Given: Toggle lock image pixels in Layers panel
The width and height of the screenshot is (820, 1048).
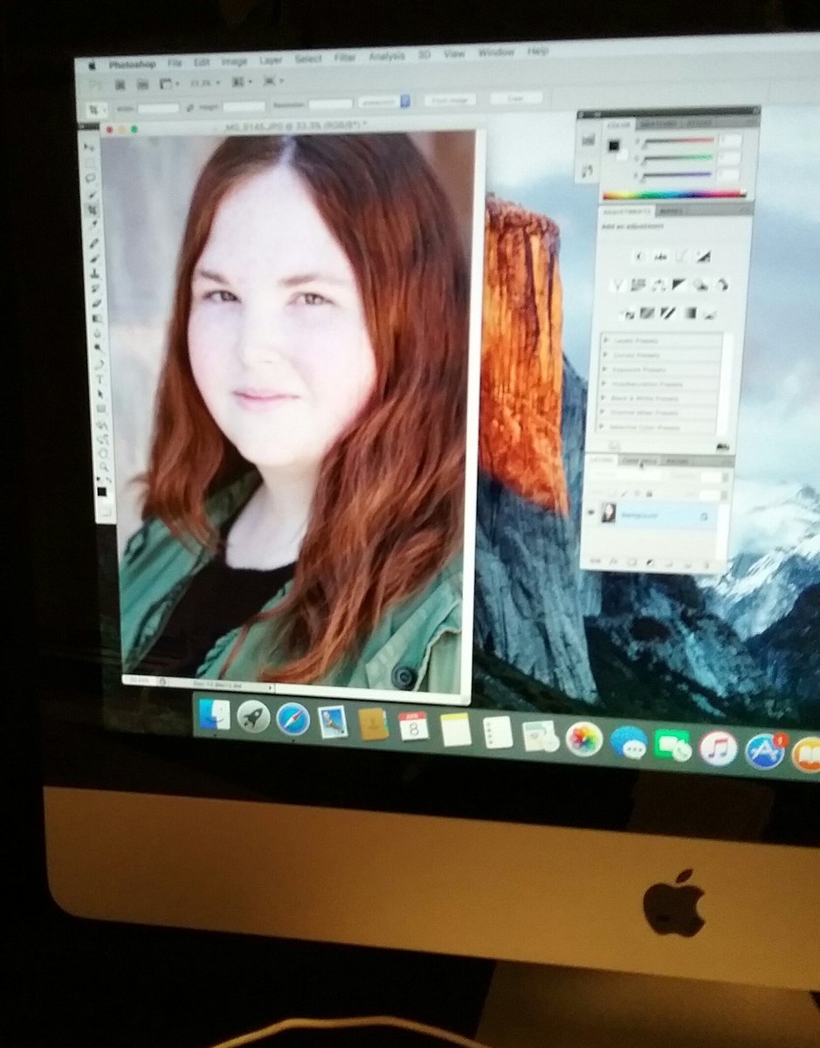Looking at the screenshot, I should pos(624,494).
